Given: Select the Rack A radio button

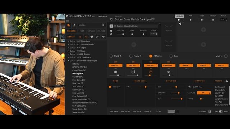Looking at the screenshot, I should coord(111,56).
